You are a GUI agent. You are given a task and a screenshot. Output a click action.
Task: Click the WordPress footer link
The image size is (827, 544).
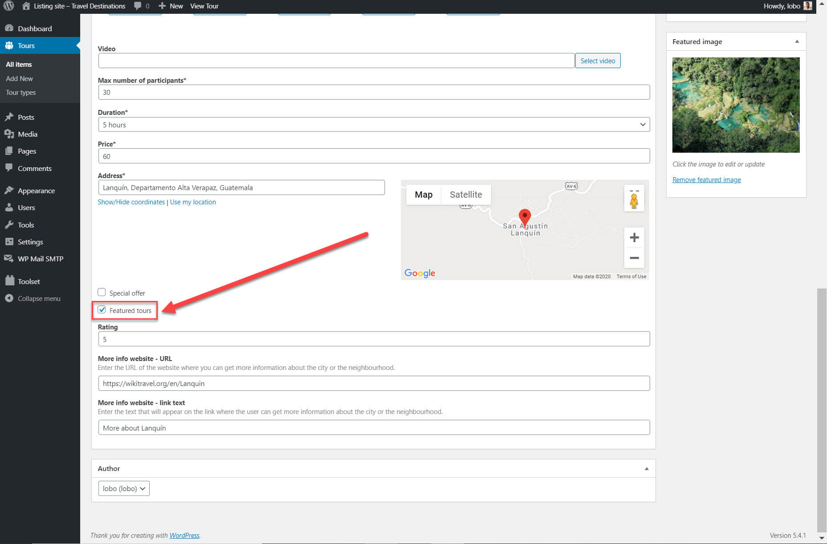184,535
